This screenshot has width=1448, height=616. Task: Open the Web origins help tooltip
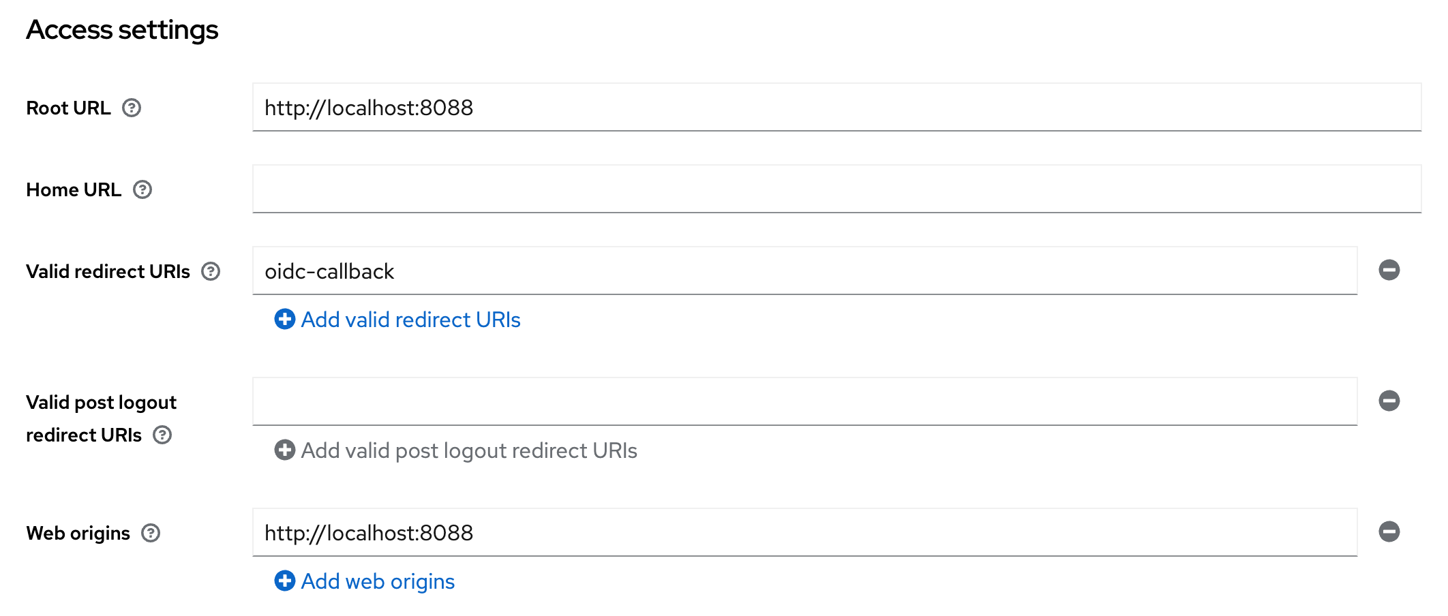[151, 534]
